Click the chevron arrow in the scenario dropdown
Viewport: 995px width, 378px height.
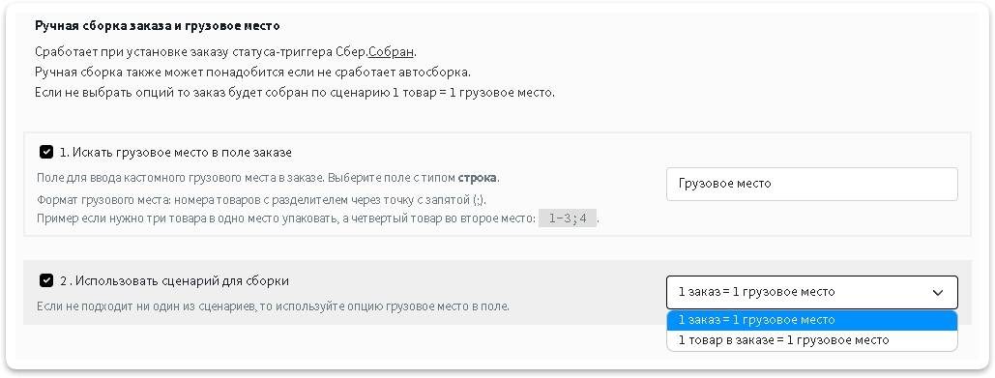(x=937, y=293)
